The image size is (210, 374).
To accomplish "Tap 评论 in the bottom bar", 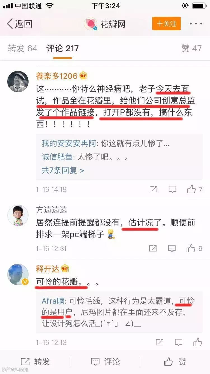I will [x=105, y=362].
